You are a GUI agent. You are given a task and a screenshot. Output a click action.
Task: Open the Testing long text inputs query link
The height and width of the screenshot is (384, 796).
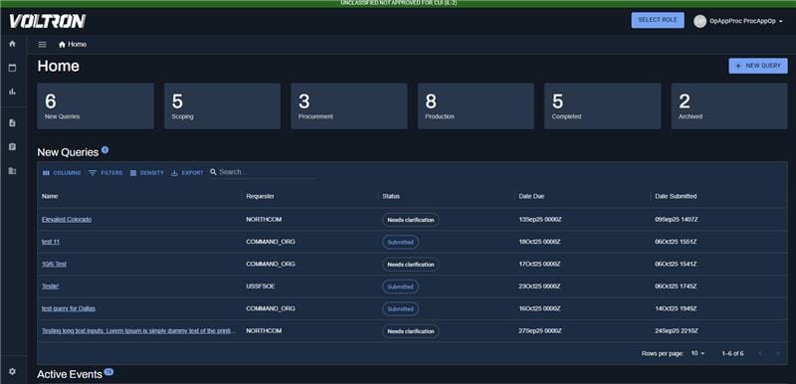pos(139,330)
